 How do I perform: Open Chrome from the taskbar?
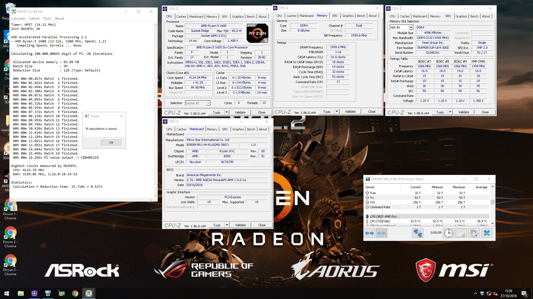[x=75, y=293]
